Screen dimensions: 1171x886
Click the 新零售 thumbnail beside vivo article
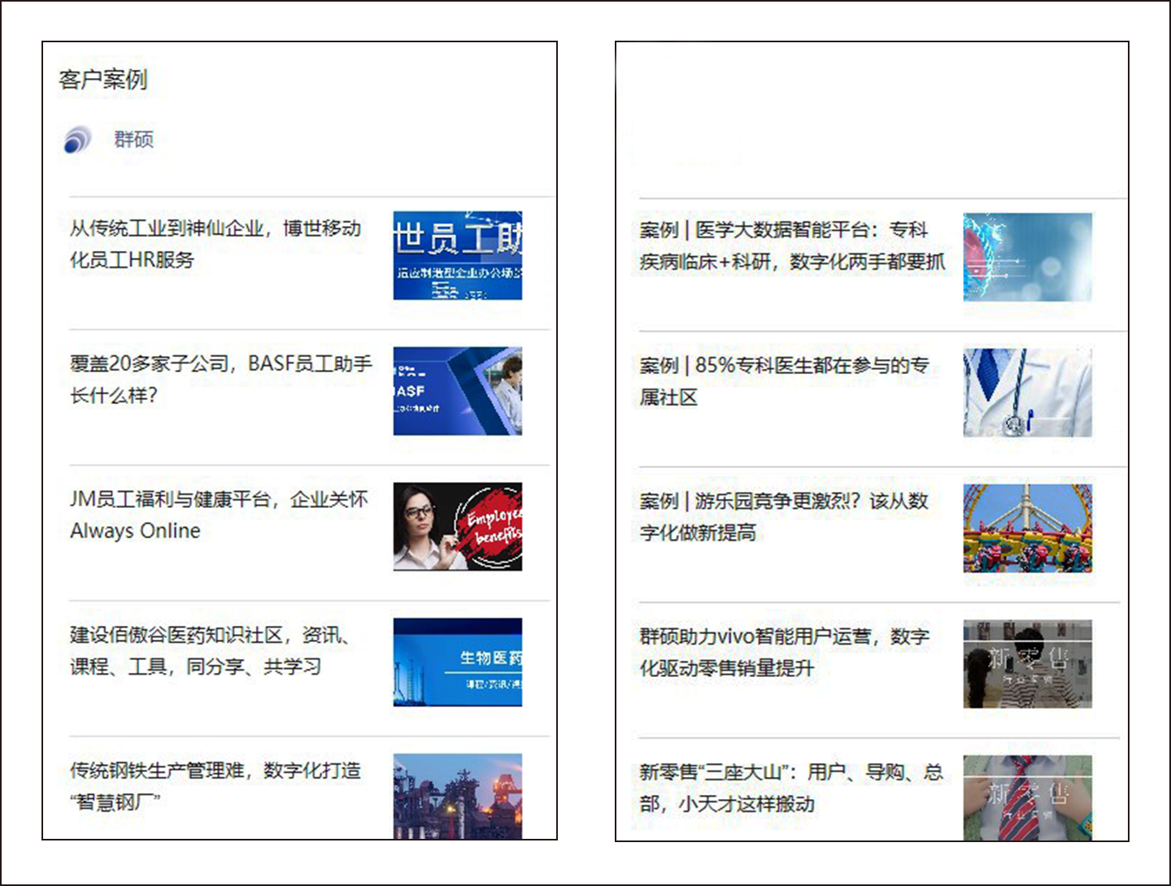[1027, 665]
